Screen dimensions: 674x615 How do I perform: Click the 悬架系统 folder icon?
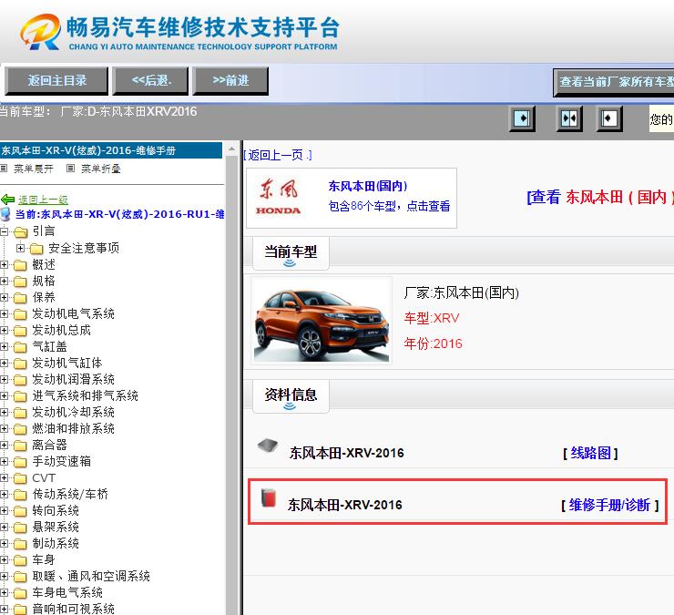click(20, 528)
